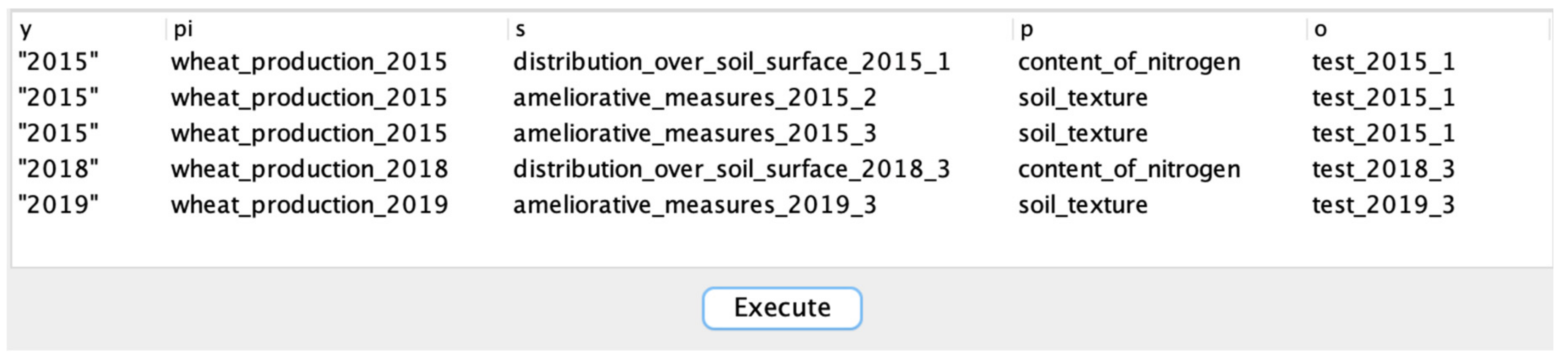Image resolution: width=1561 pixels, height=358 pixels.
Task: Click the Execute button
Action: click(782, 308)
